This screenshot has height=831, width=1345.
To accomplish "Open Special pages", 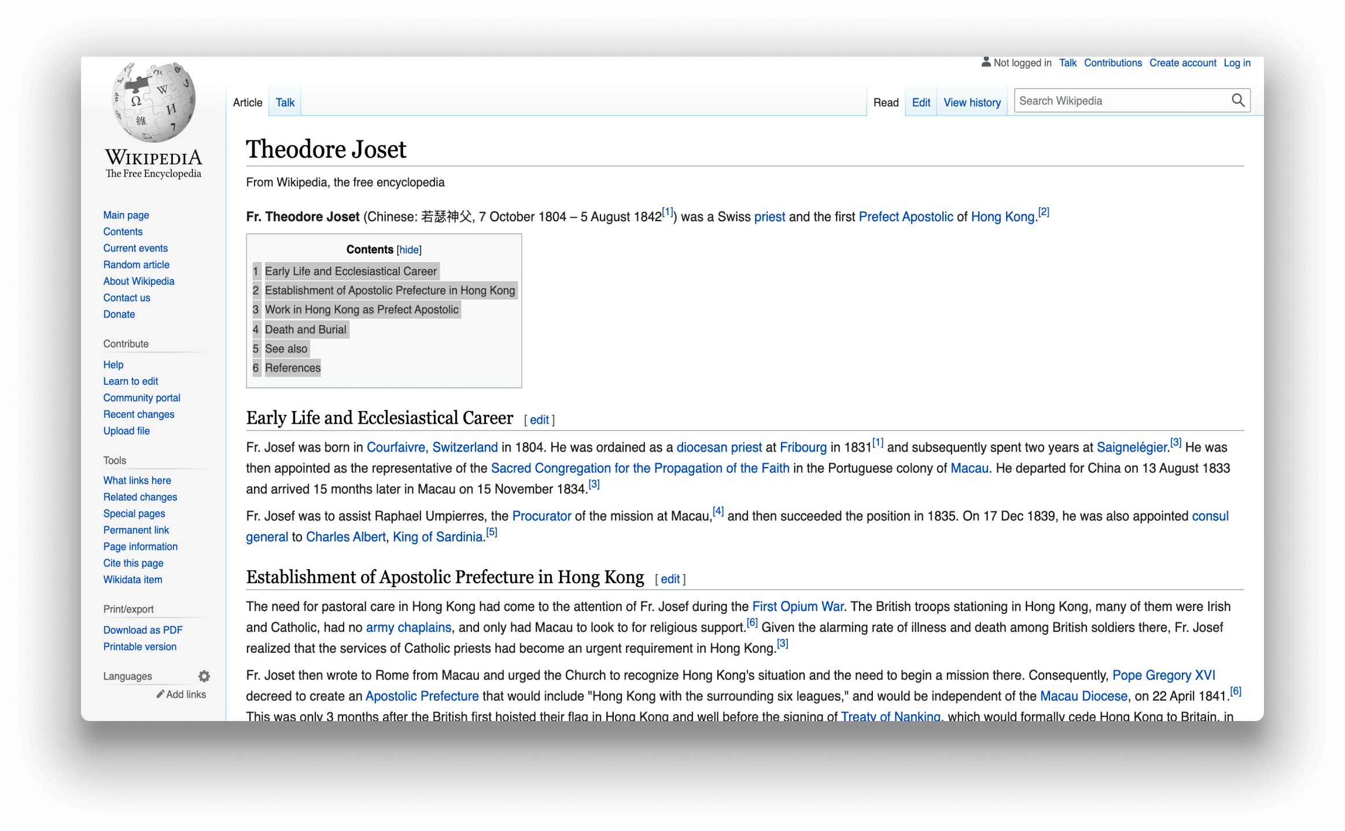I will (134, 513).
